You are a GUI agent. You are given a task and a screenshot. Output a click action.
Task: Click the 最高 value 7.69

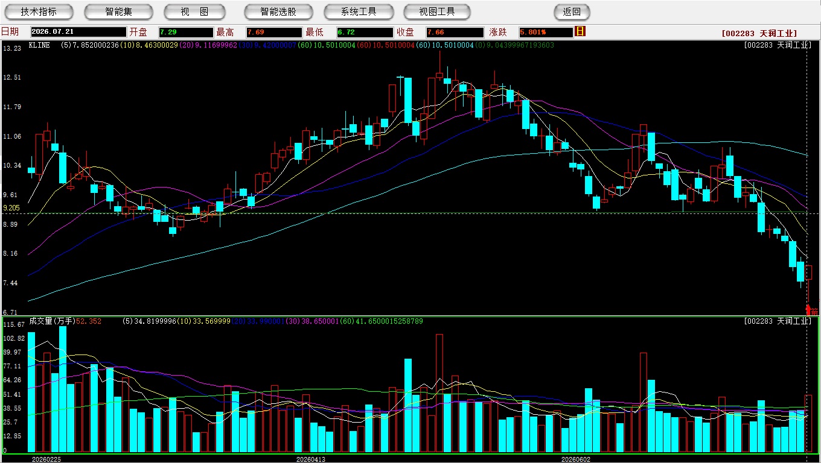tap(274, 32)
